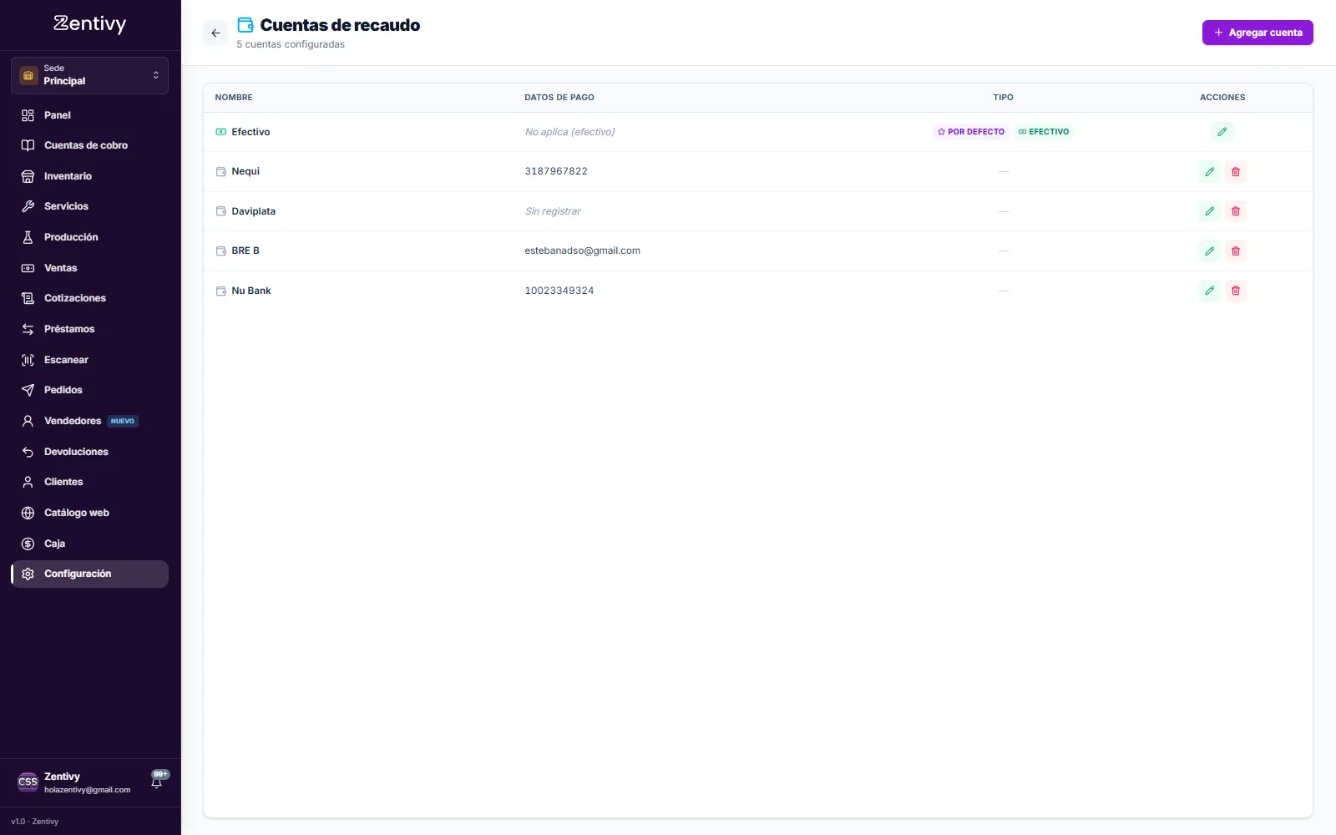Delete the BRE B account
Screen dimensions: 1336x835
coord(1236,251)
